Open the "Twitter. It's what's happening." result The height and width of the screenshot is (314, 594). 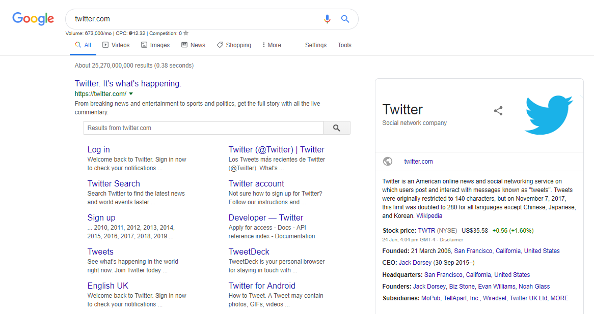(128, 83)
